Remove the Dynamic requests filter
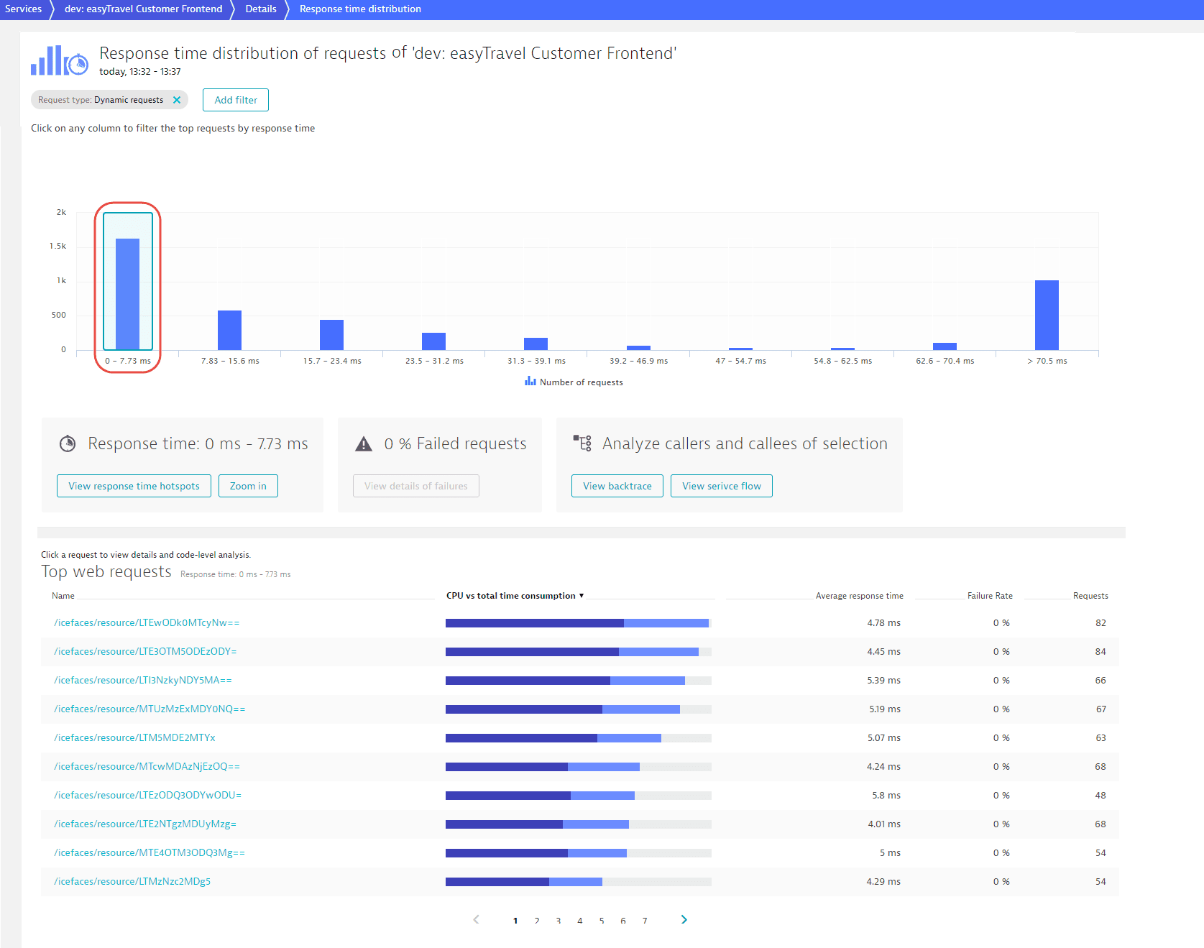This screenshot has width=1204, height=948. pos(177,100)
